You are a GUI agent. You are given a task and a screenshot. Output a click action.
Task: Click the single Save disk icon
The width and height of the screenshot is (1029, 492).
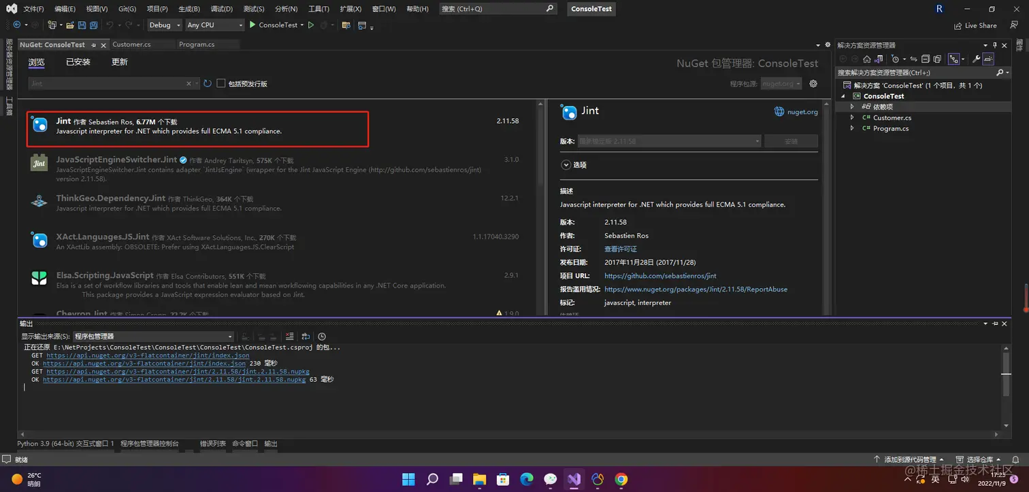[82, 25]
